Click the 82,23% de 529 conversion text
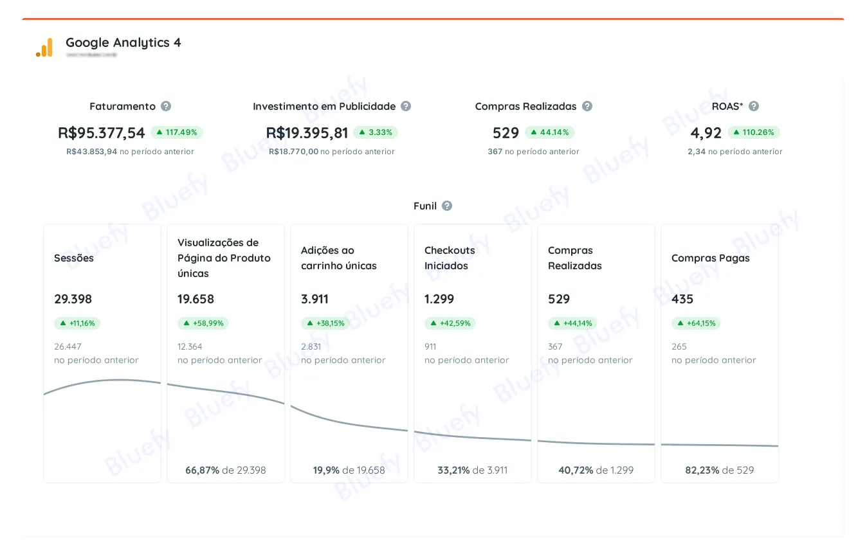Image resolution: width=867 pixels, height=556 pixels. 720,470
